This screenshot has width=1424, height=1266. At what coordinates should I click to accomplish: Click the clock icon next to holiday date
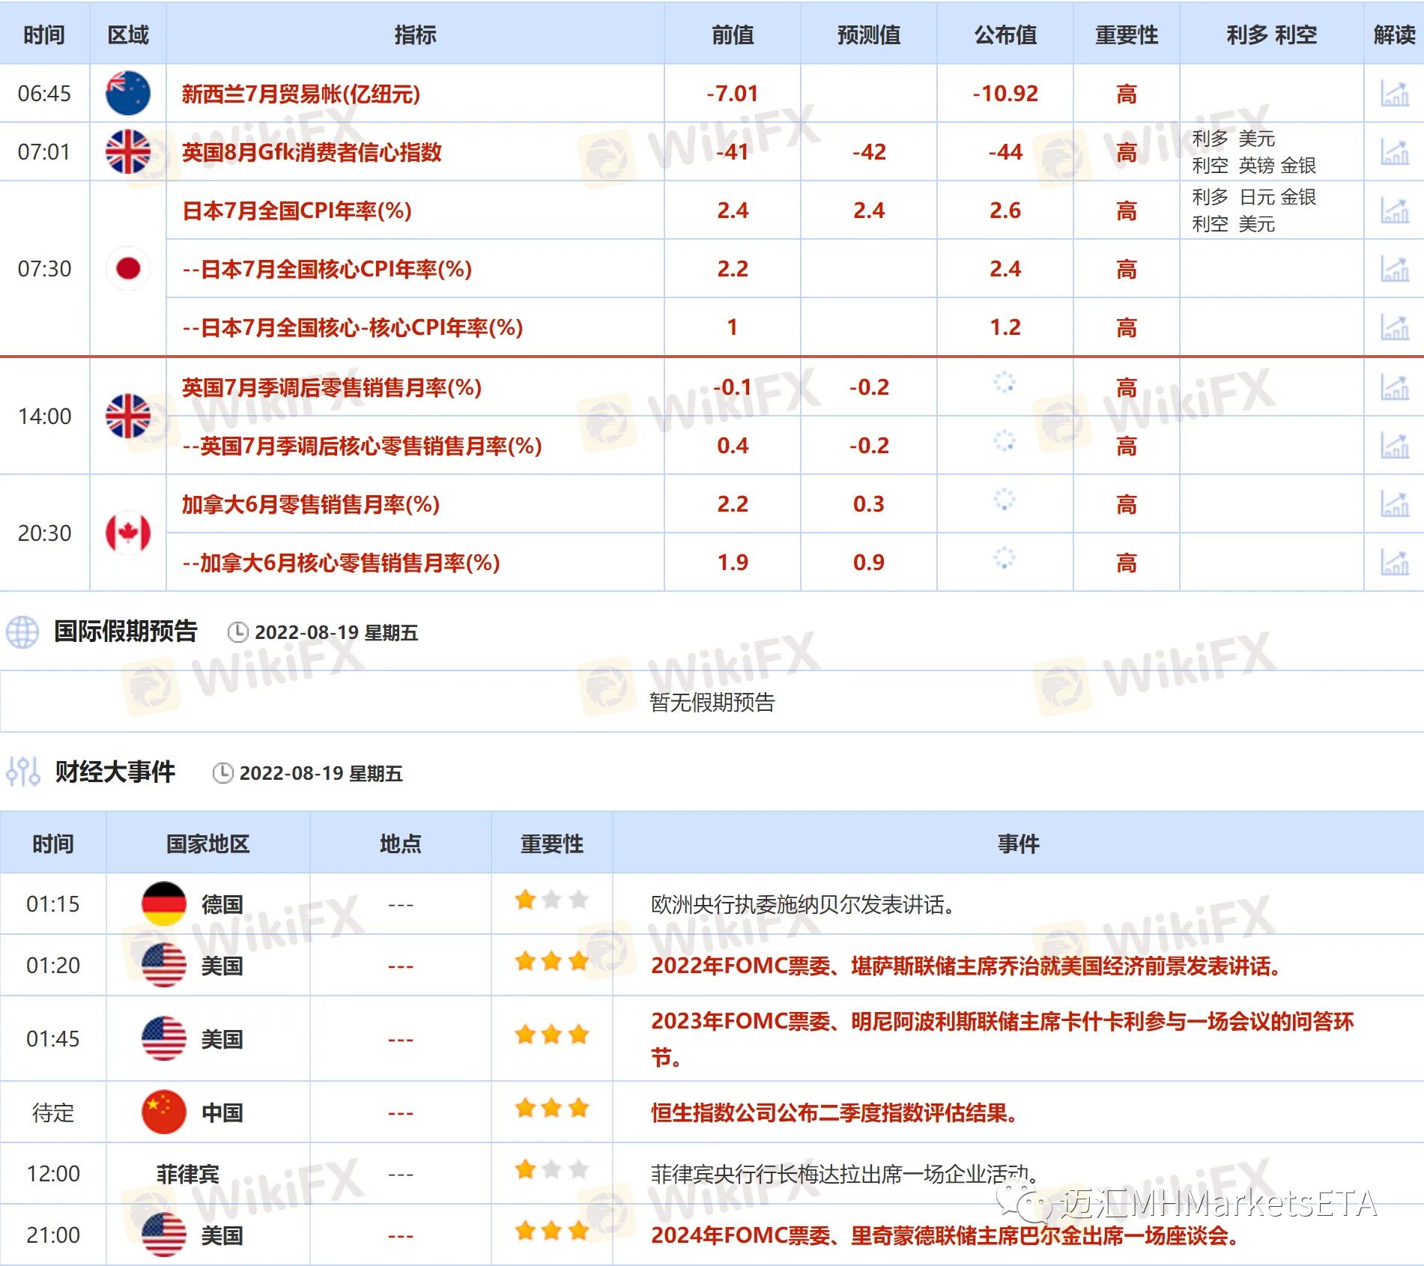[237, 632]
